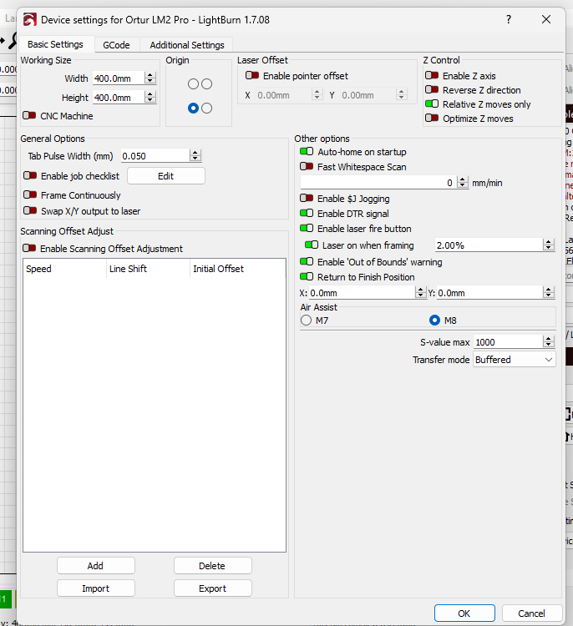Click the Export button
This screenshot has height=626, width=573.
coord(212,588)
